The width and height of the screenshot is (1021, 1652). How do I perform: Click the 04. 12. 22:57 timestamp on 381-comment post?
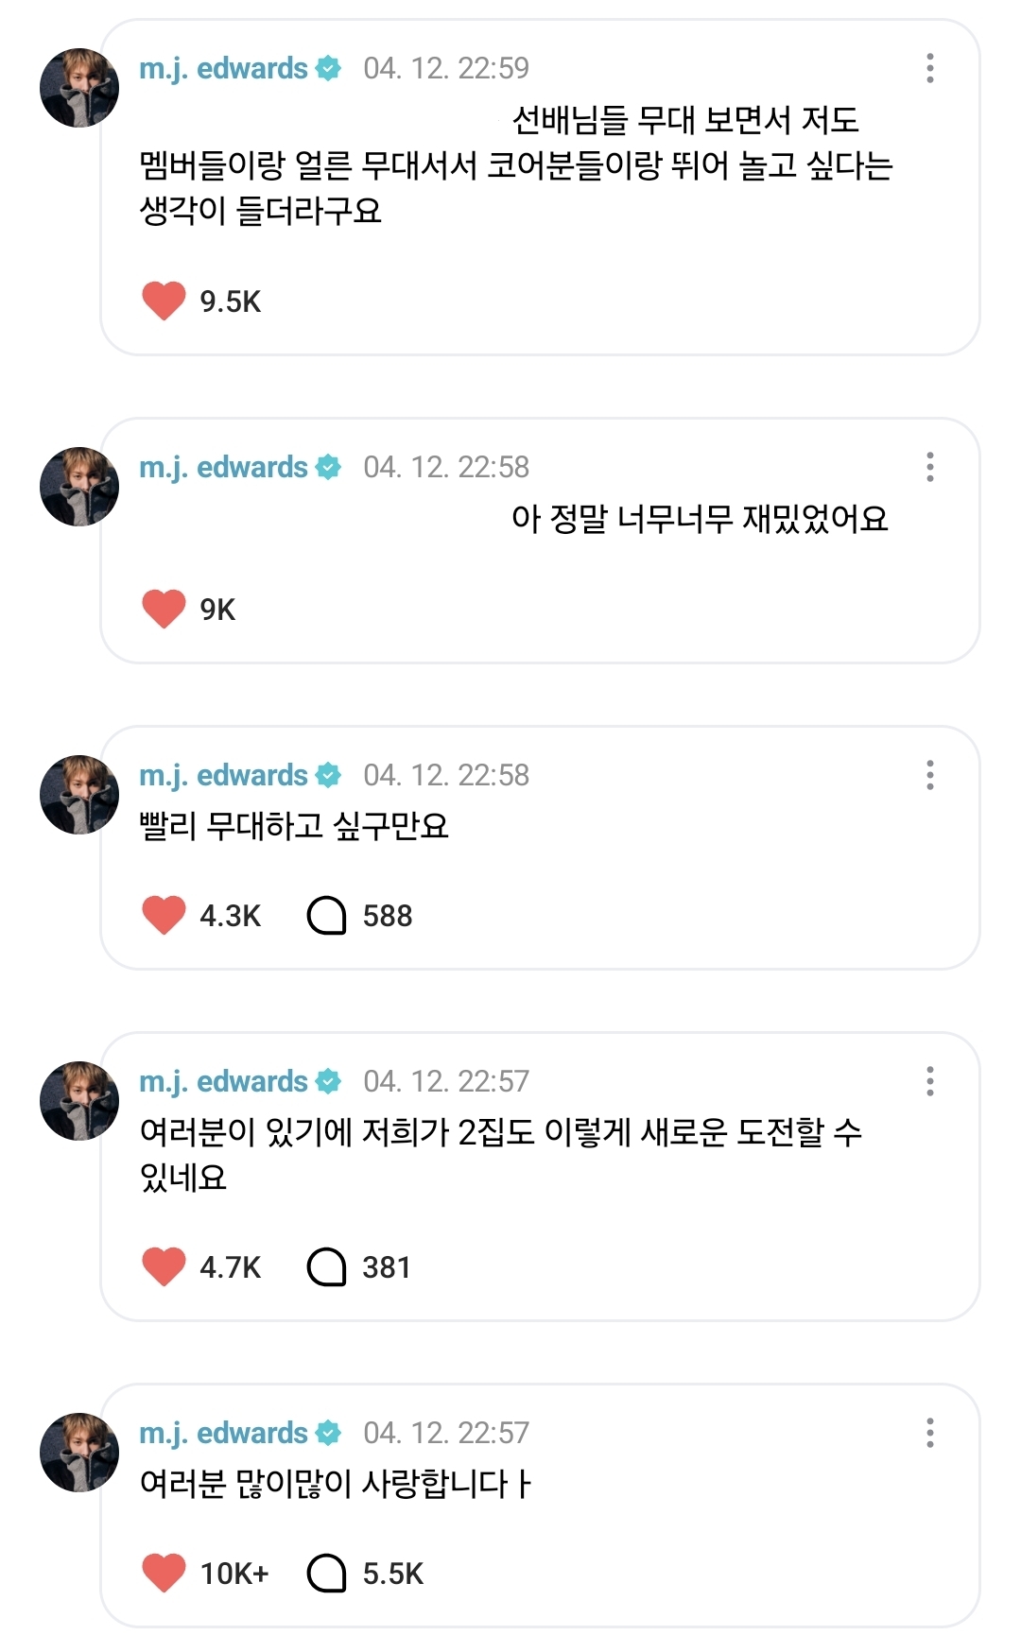446,1081
